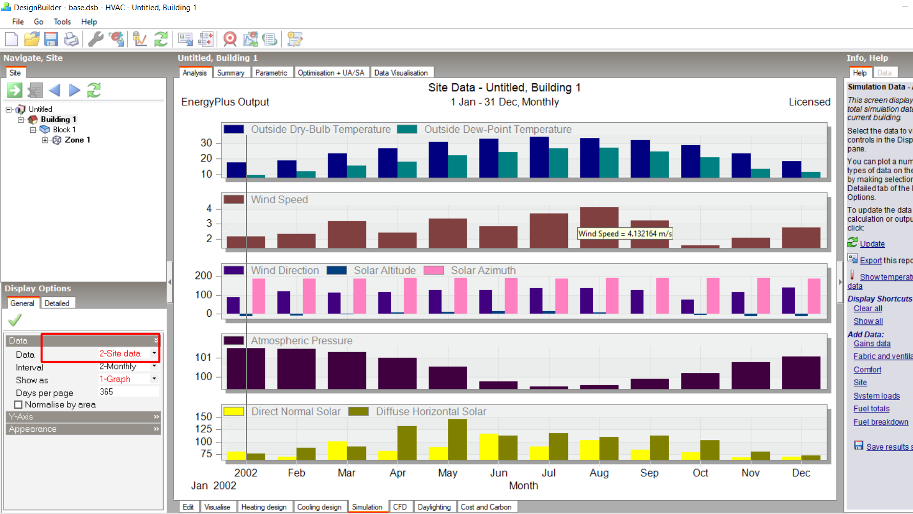
Task: Click the green arrow icon in Navigate panel
Action: pyautogui.click(x=14, y=90)
